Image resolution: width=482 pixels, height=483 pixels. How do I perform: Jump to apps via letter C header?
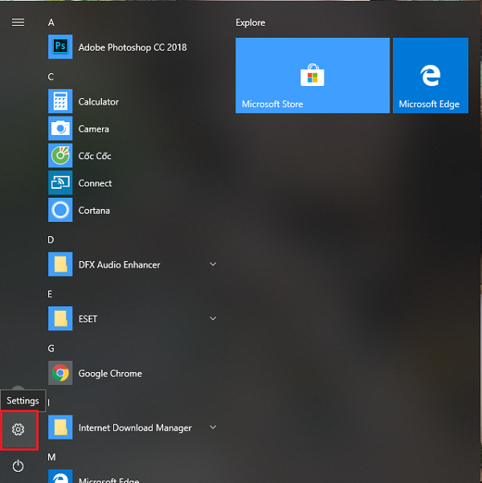51,77
